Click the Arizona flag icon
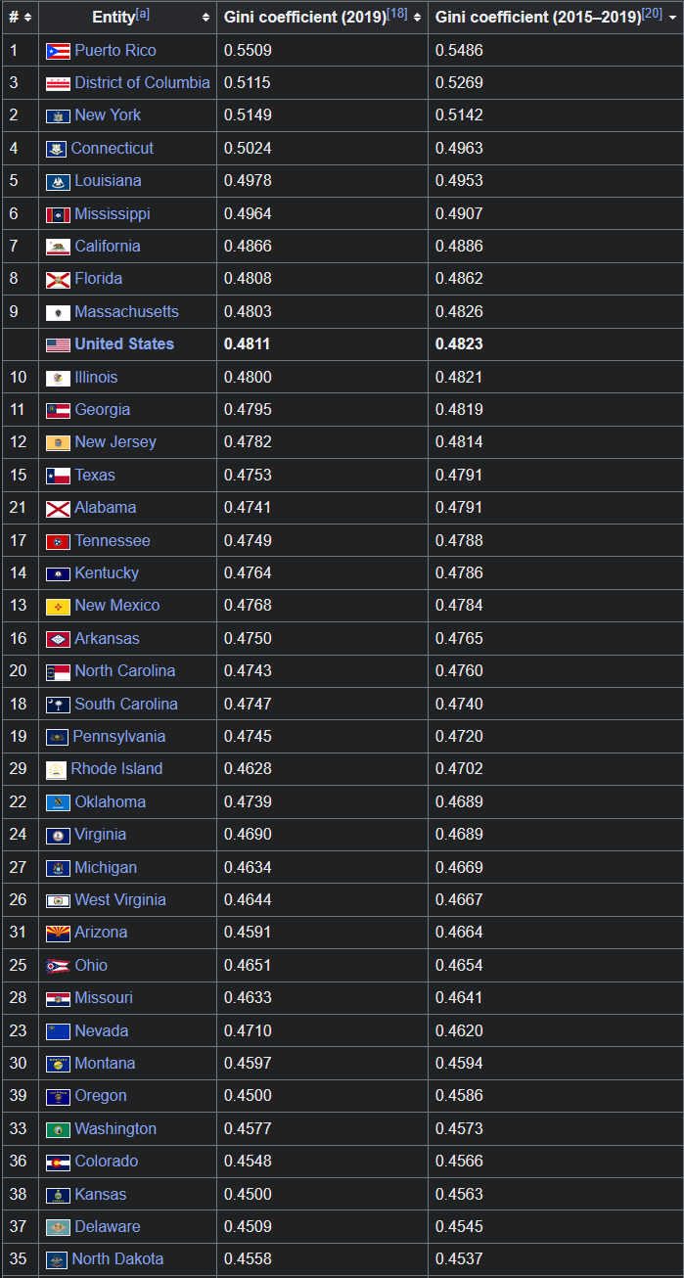 (58, 933)
